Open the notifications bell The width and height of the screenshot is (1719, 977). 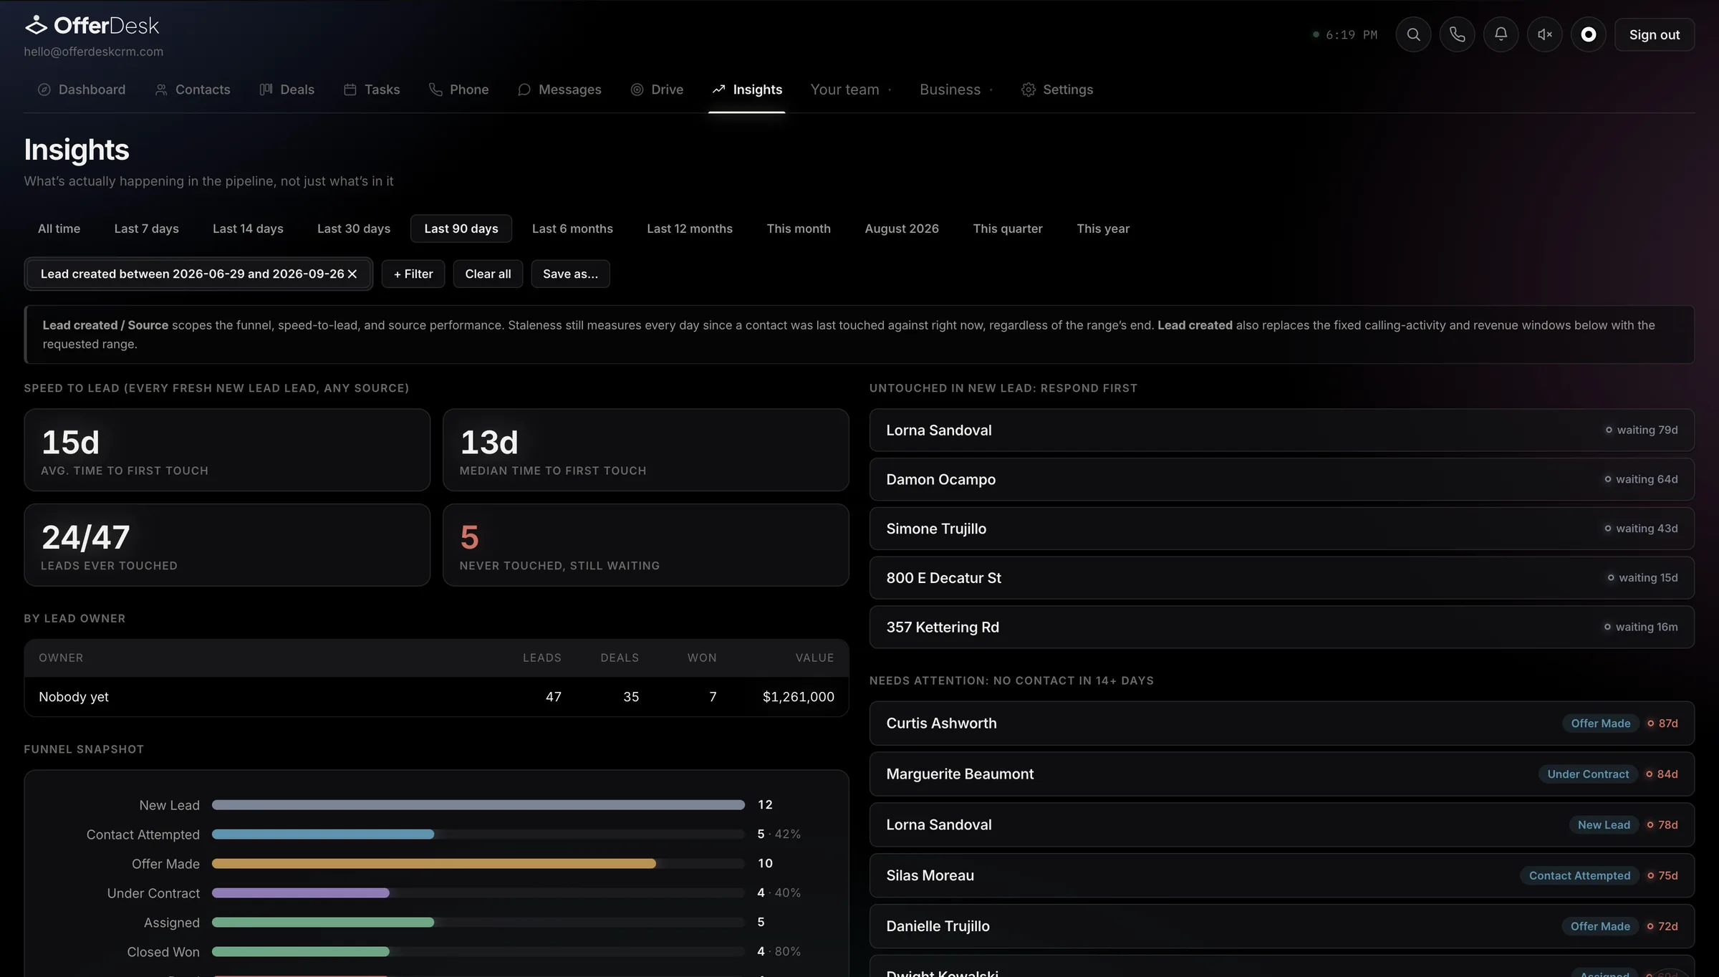click(x=1501, y=34)
